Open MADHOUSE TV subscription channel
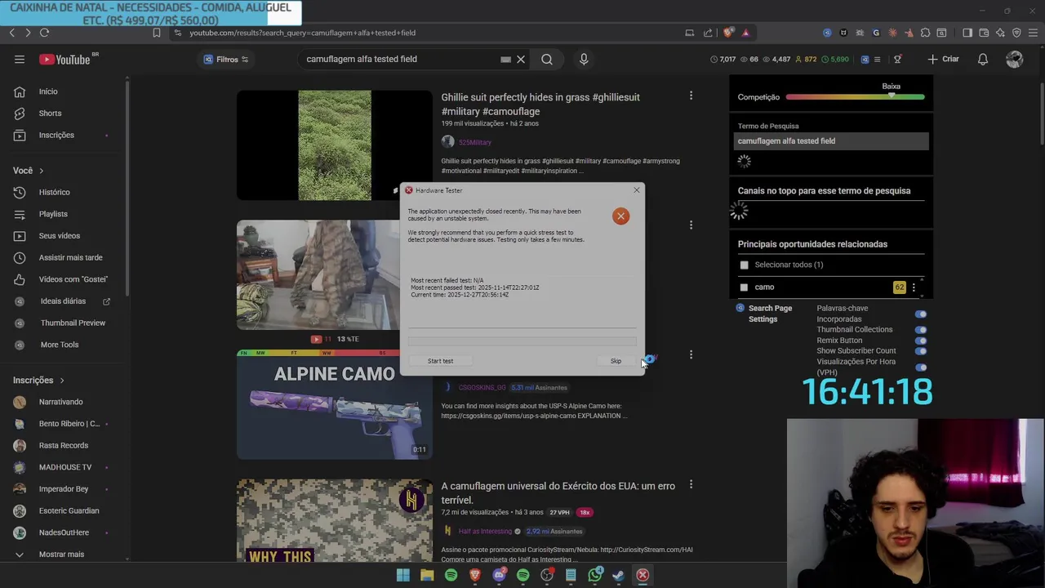The image size is (1045, 588). click(x=64, y=467)
